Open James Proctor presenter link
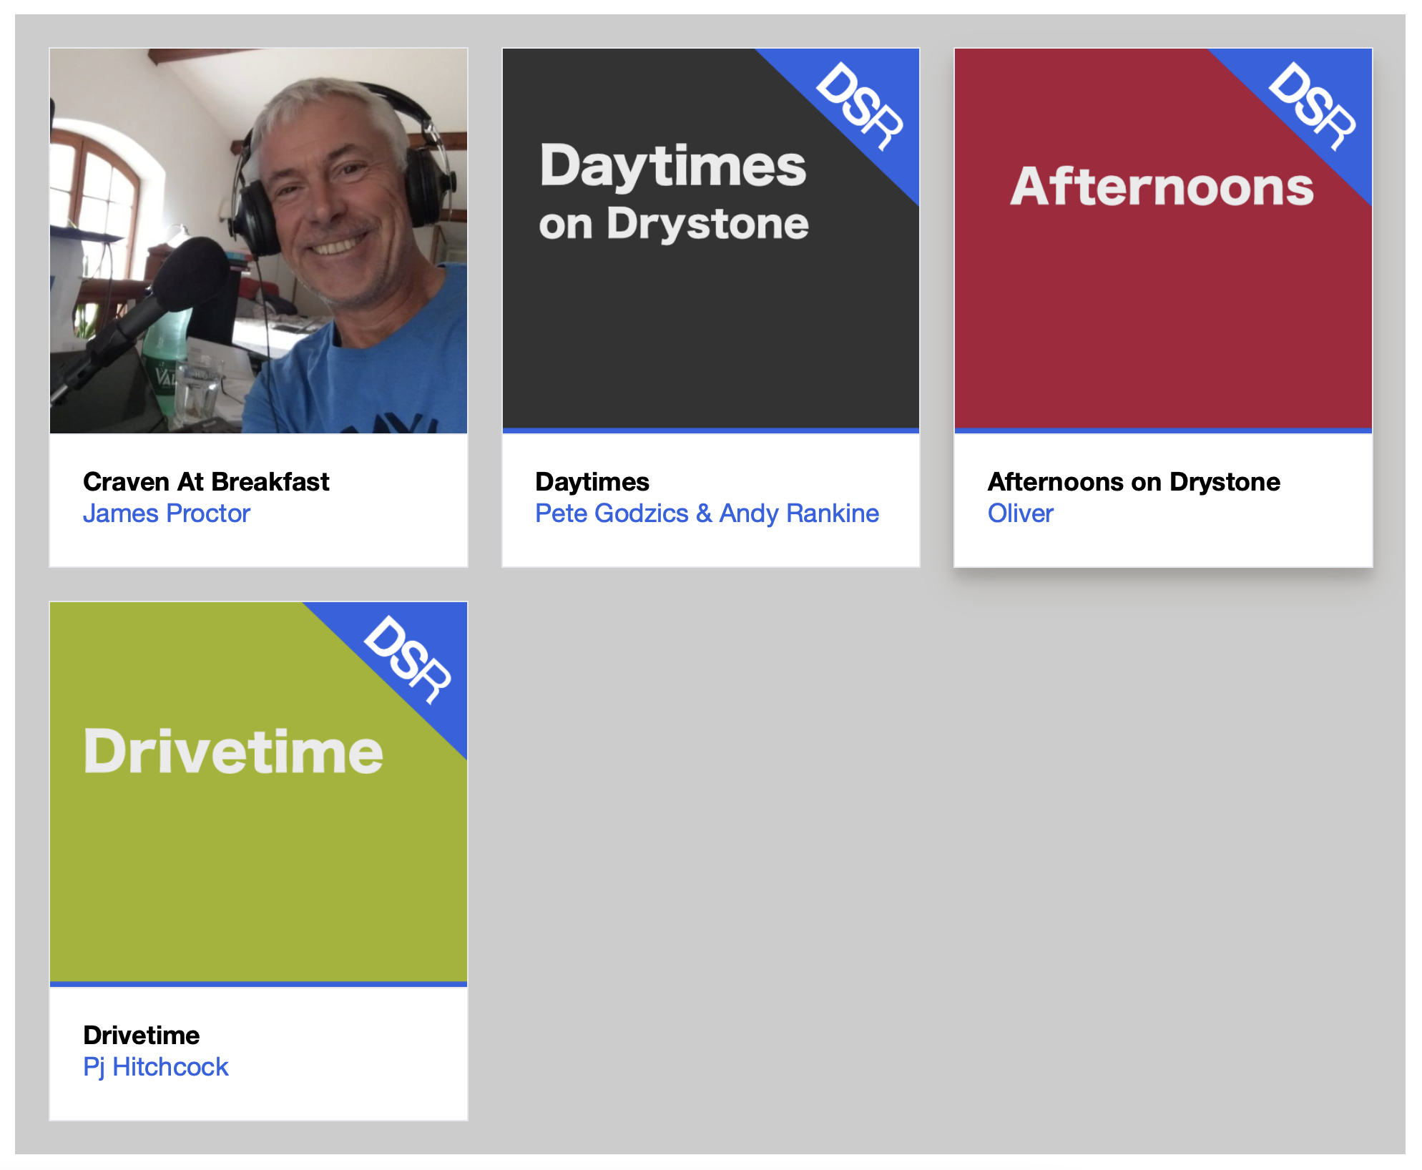 coord(167,513)
